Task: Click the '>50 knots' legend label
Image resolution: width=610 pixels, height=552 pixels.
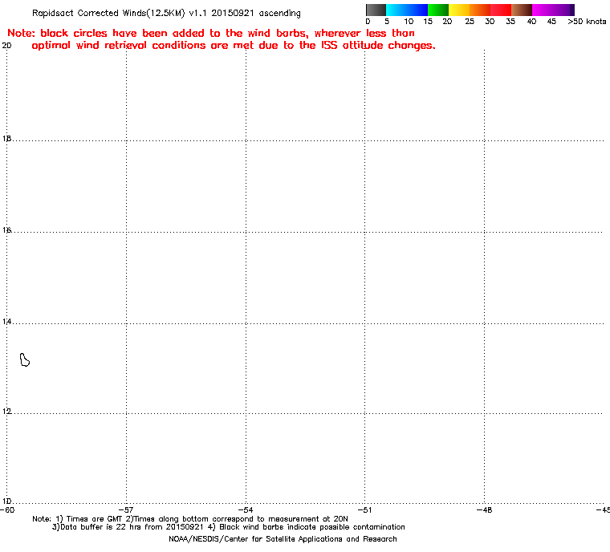Action: point(587,22)
